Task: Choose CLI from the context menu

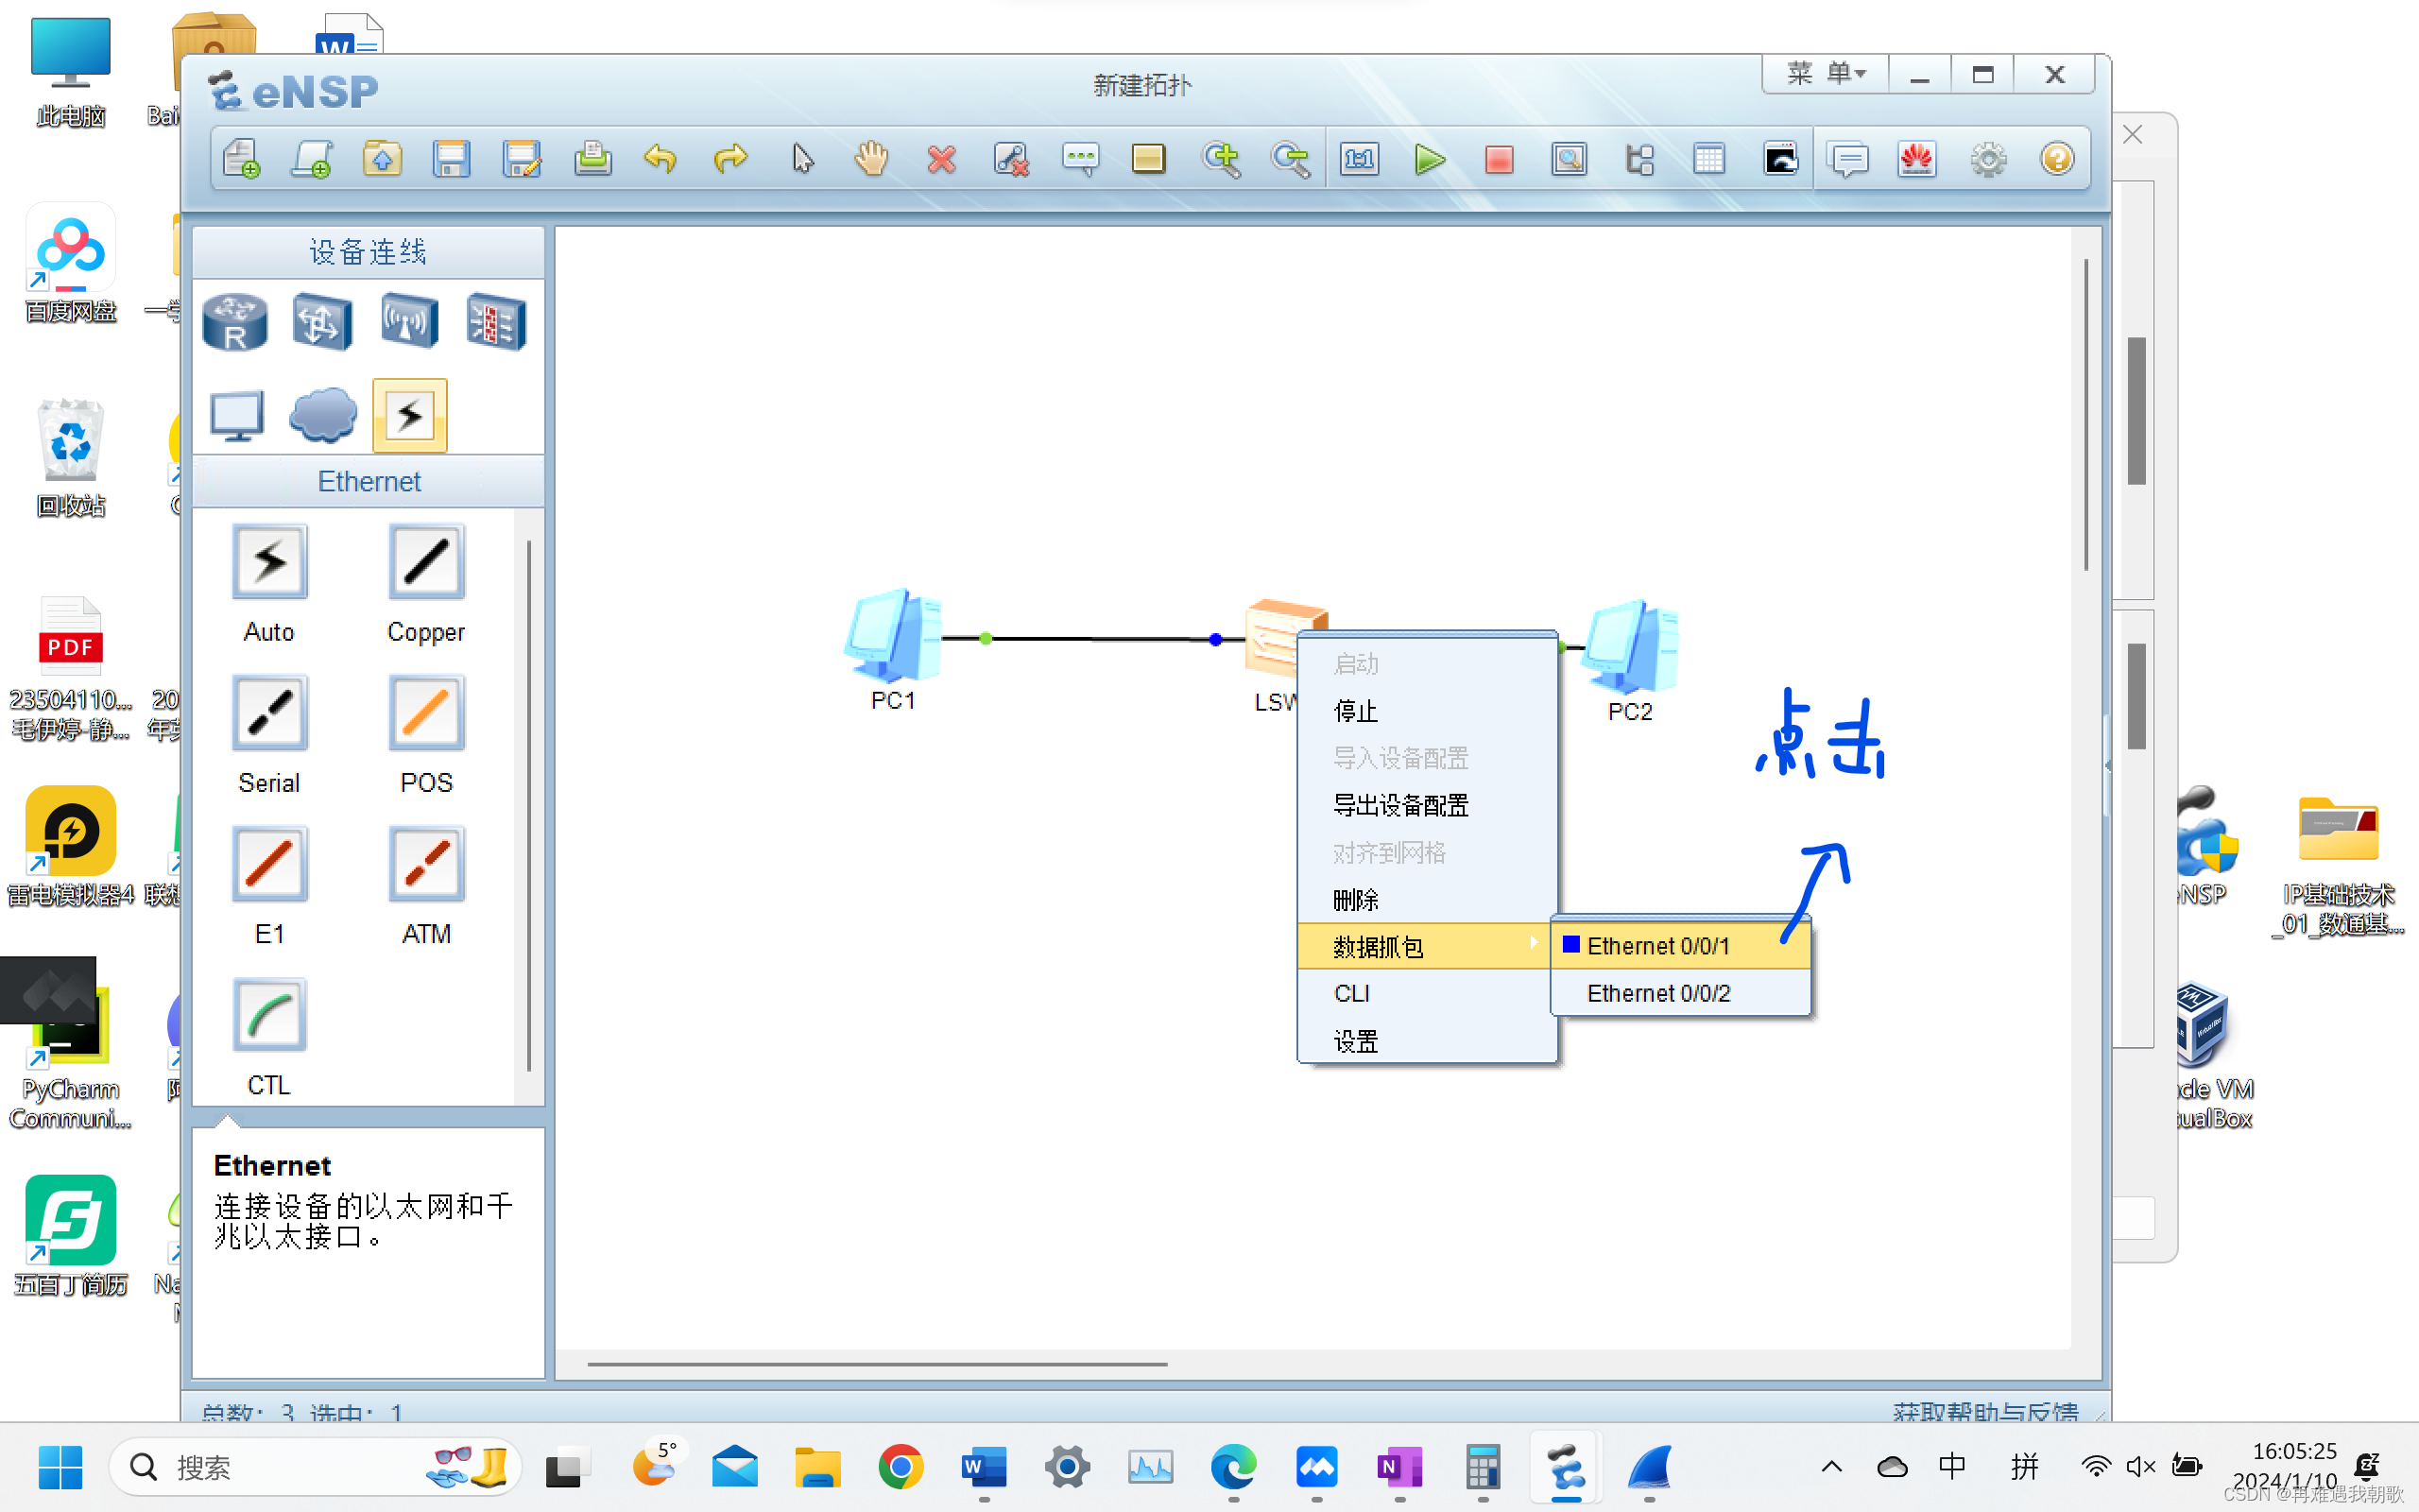Action: [1351, 993]
